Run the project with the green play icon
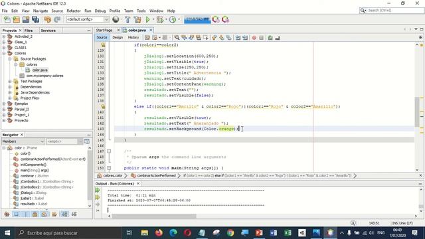 point(147,19)
